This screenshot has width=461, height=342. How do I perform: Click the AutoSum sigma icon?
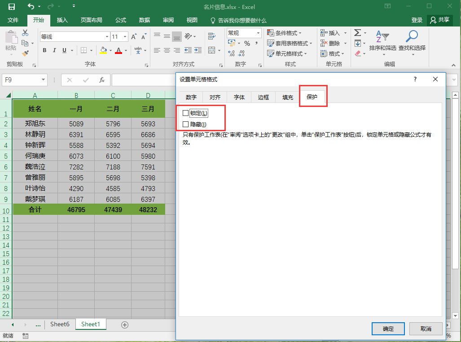[x=357, y=33]
